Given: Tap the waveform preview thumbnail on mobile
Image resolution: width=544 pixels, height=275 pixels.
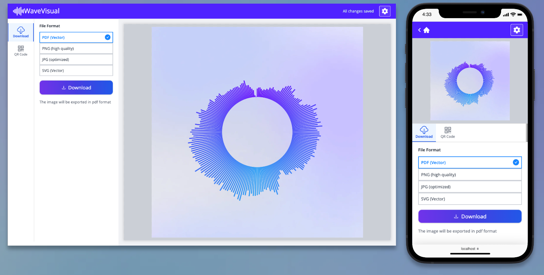Looking at the screenshot, I should click(x=469, y=81).
